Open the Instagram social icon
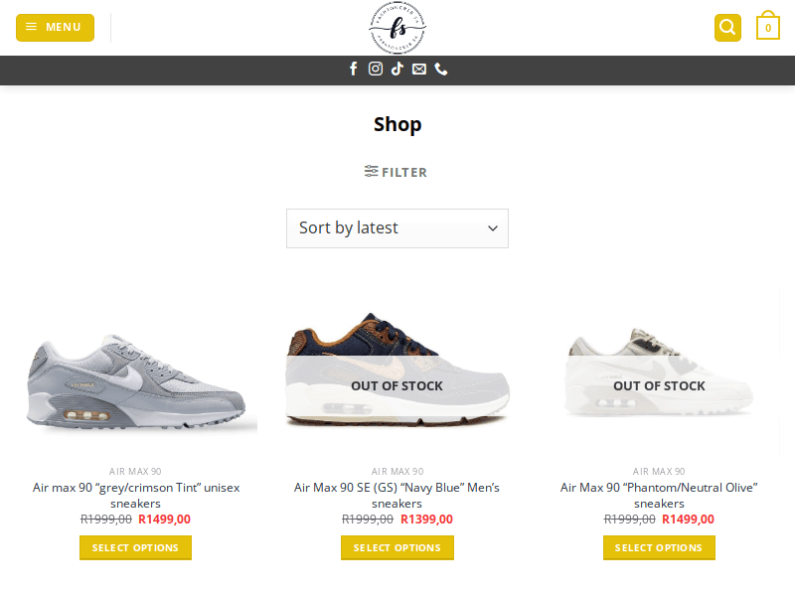Screen dimensions: 795x596 [x=376, y=69]
